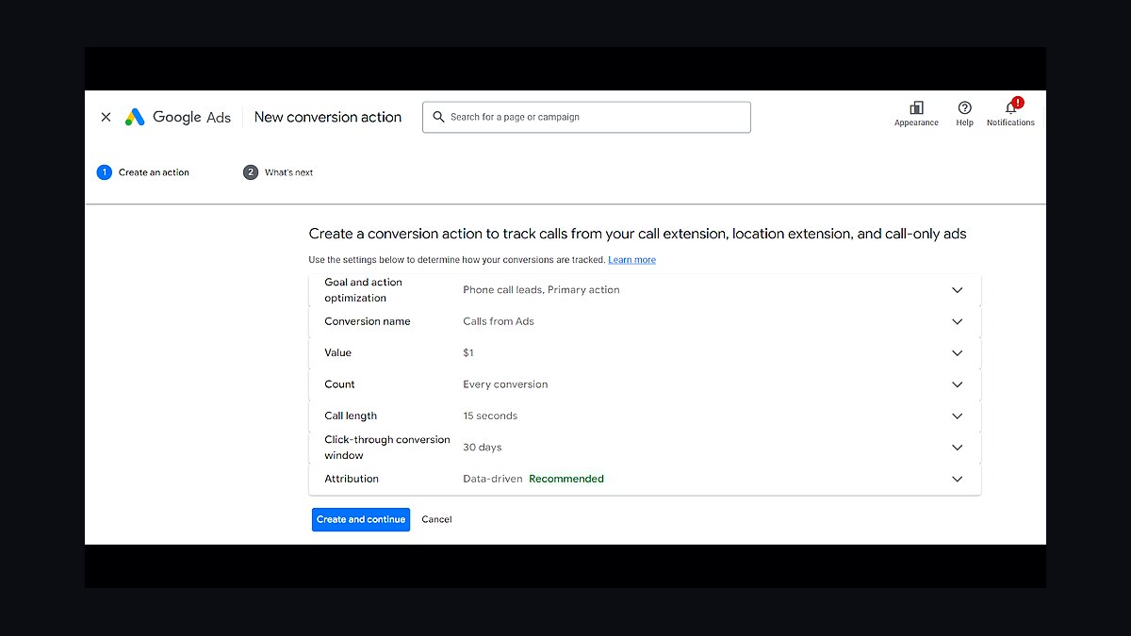The width and height of the screenshot is (1131, 636).
Task: Click the Create and continue button
Action: pyautogui.click(x=361, y=519)
